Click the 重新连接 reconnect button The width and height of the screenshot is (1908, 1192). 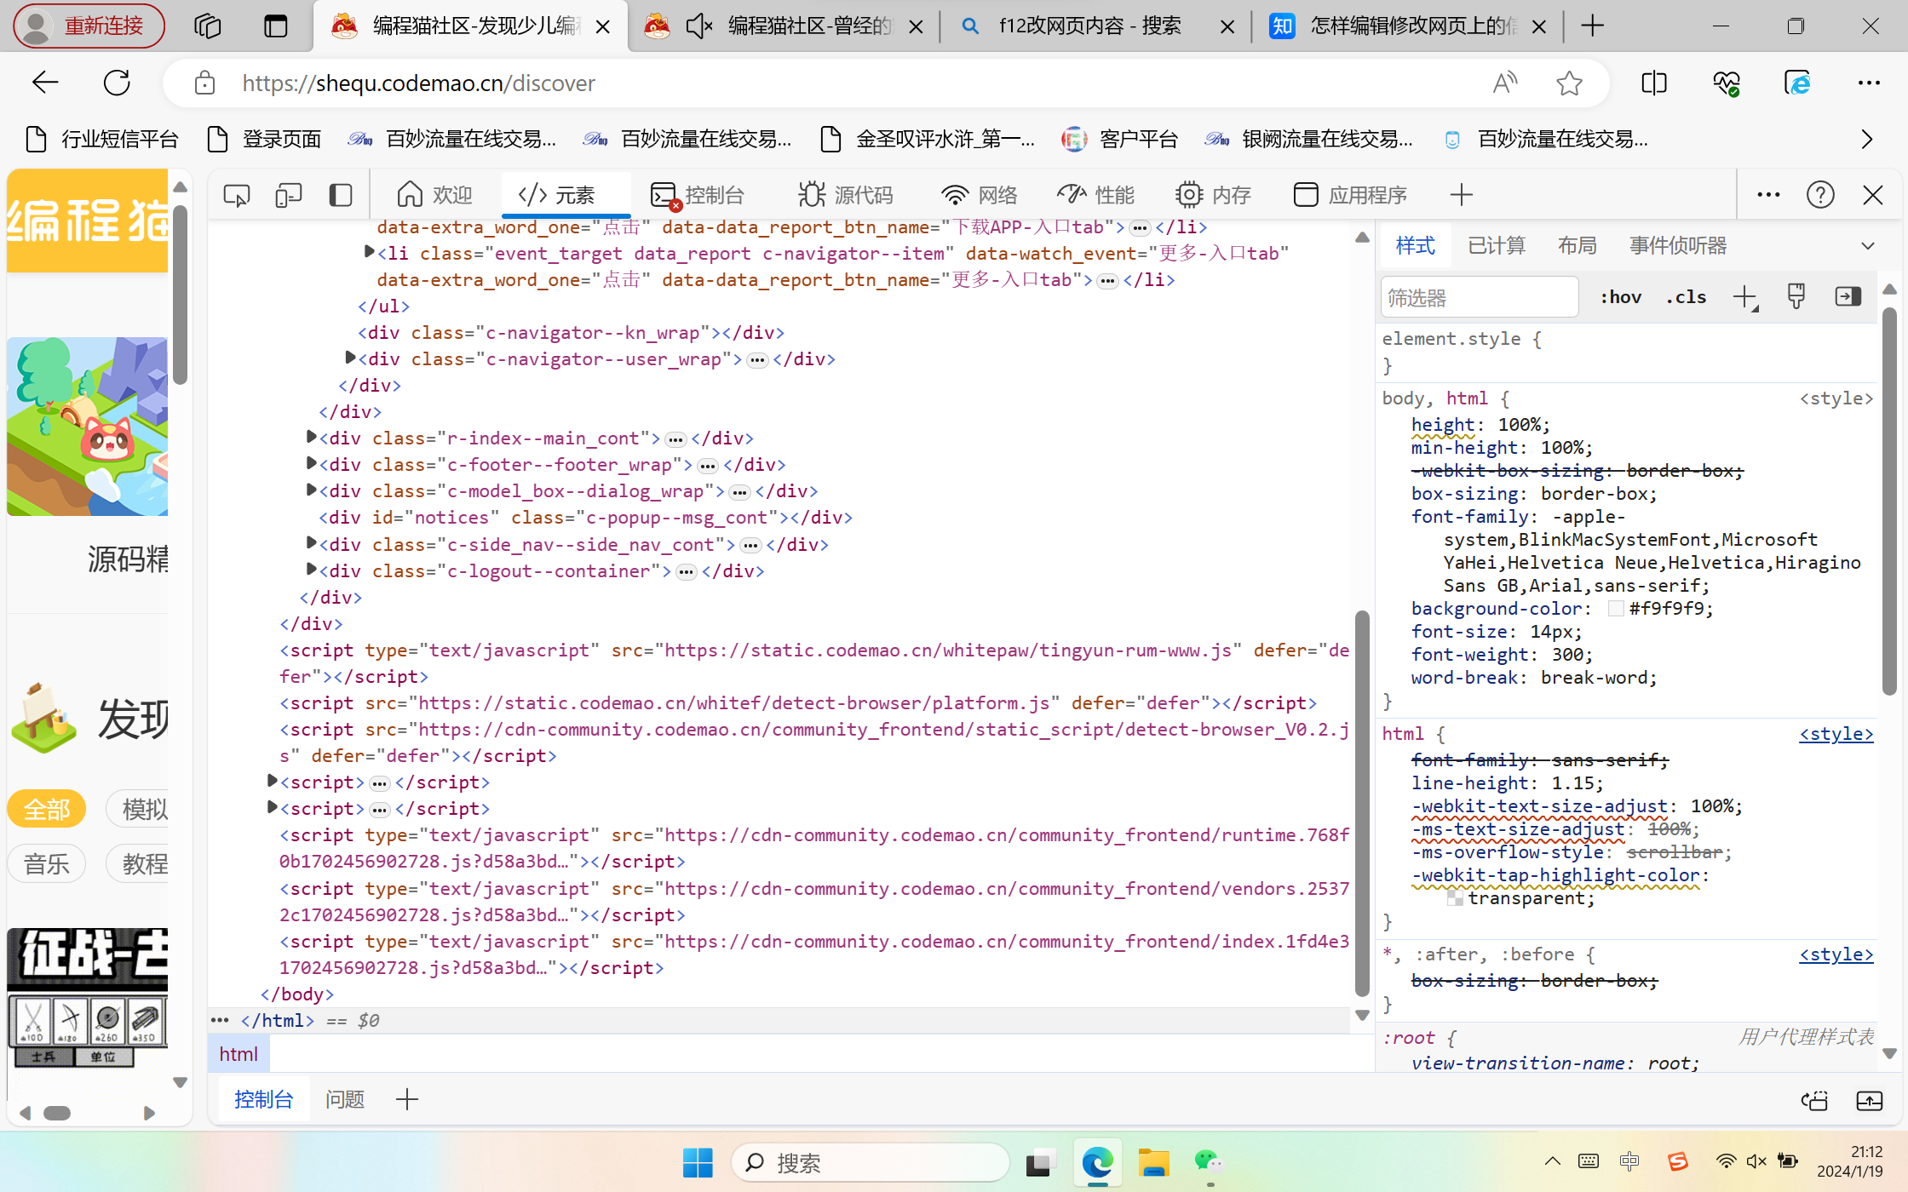pos(89,26)
